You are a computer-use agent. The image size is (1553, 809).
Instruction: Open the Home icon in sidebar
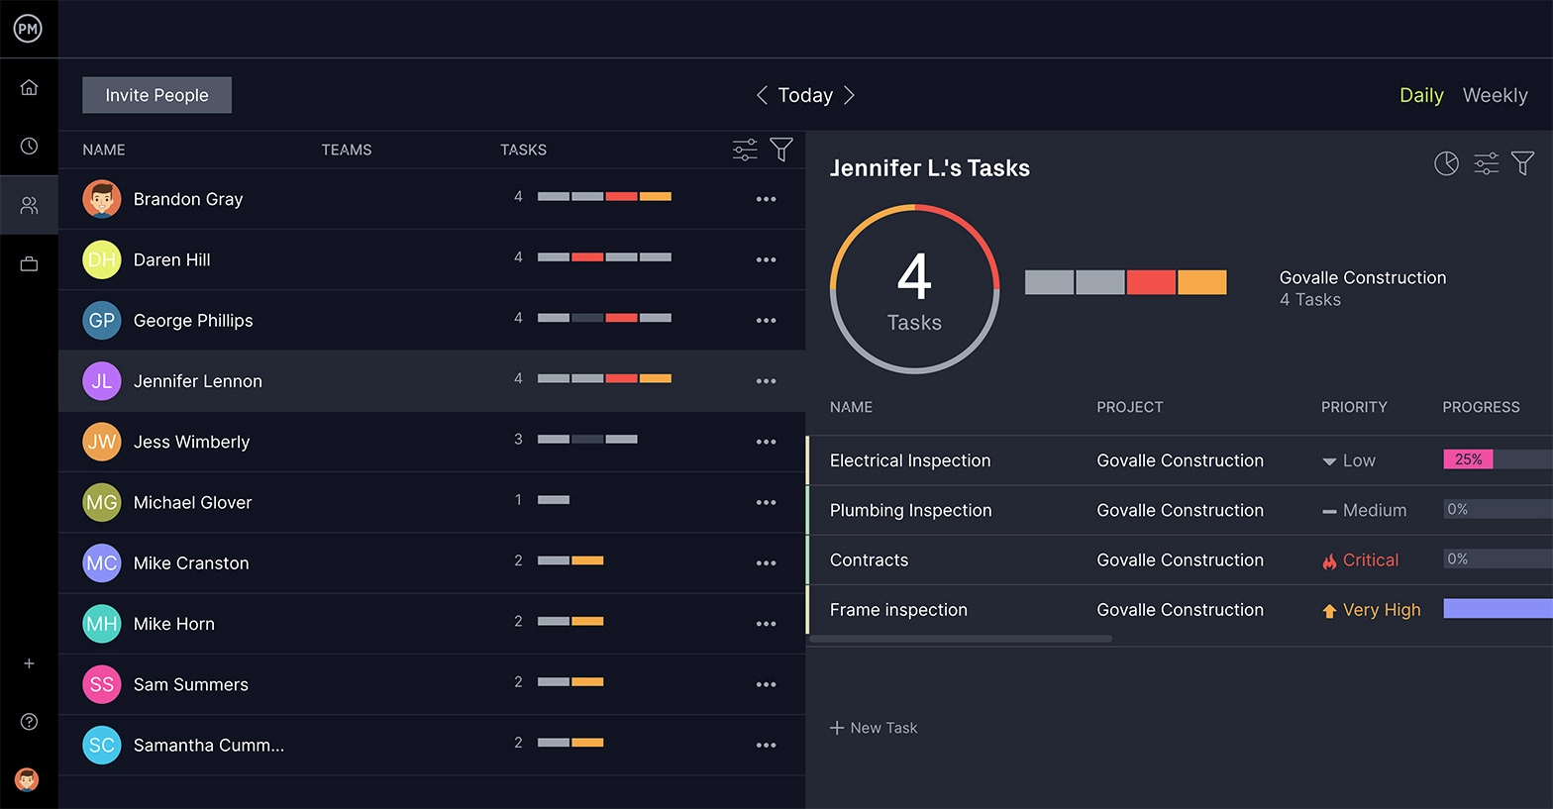click(29, 88)
